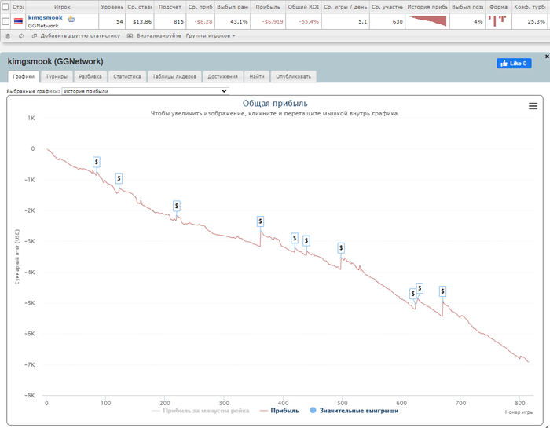Sort by the Общий ROI column header

click(303, 6)
